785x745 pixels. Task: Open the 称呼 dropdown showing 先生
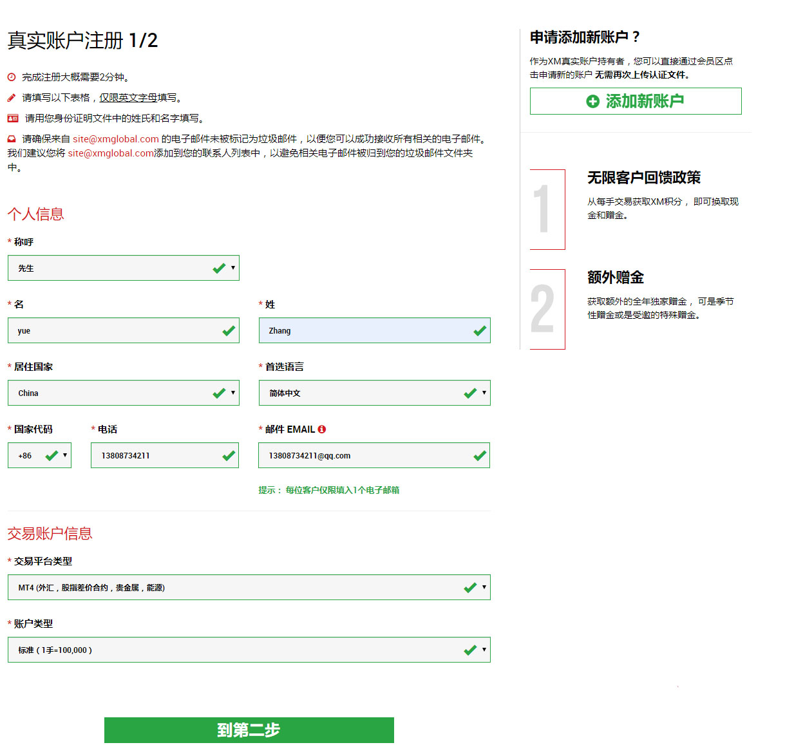pyautogui.click(x=124, y=268)
